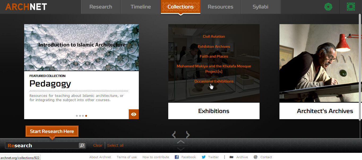Click the Archive folder icon in footer

tap(231, 157)
